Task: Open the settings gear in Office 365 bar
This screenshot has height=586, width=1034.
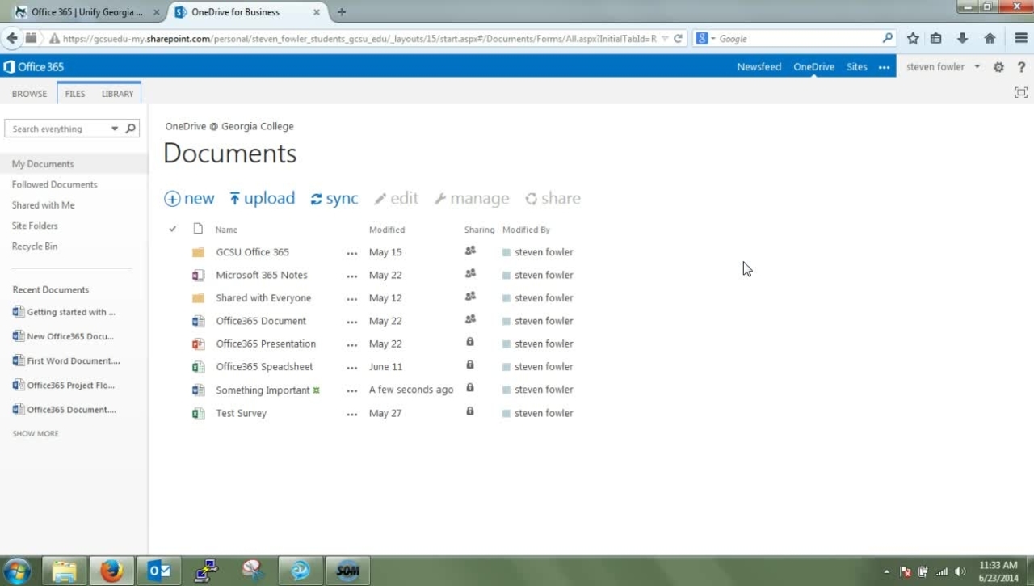Action: pos(998,67)
